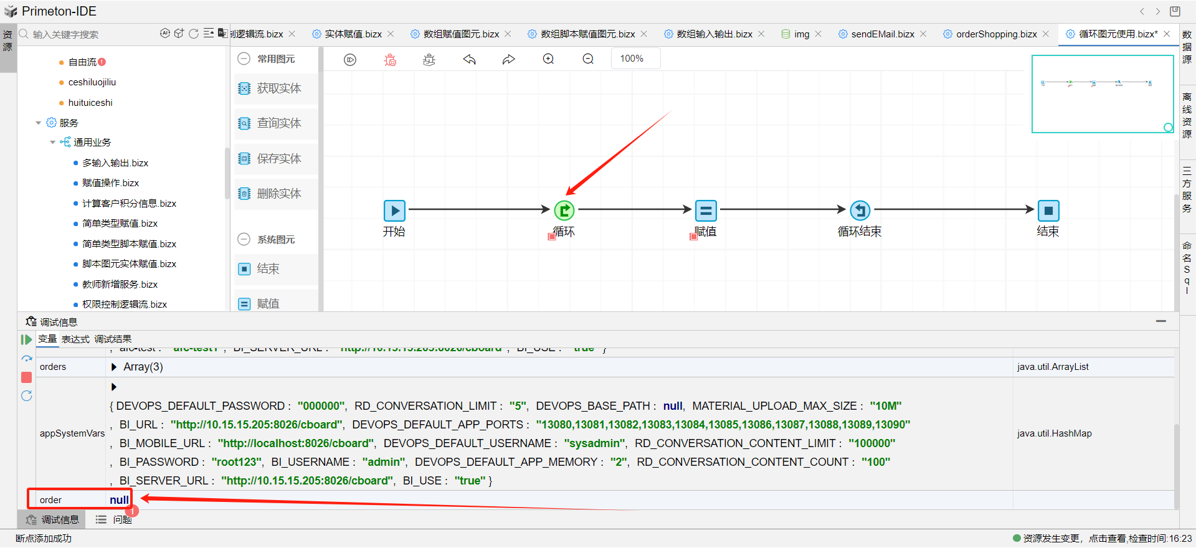Click the 问题 button in bottom bar

pyautogui.click(x=114, y=519)
